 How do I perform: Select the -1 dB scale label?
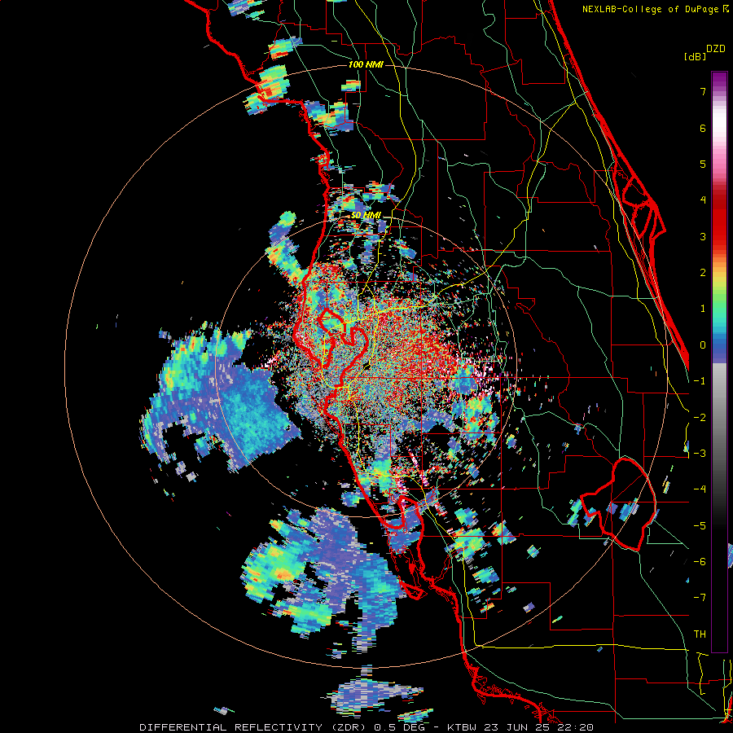coord(700,381)
